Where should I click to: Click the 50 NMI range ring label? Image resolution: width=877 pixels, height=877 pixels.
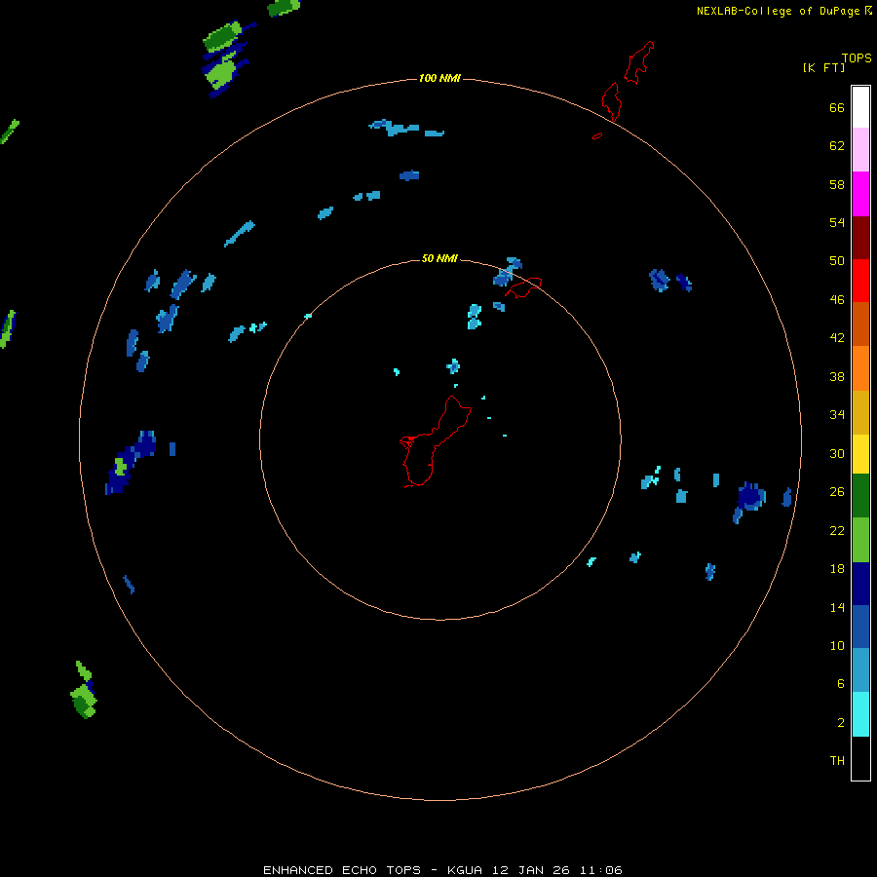coord(439,258)
